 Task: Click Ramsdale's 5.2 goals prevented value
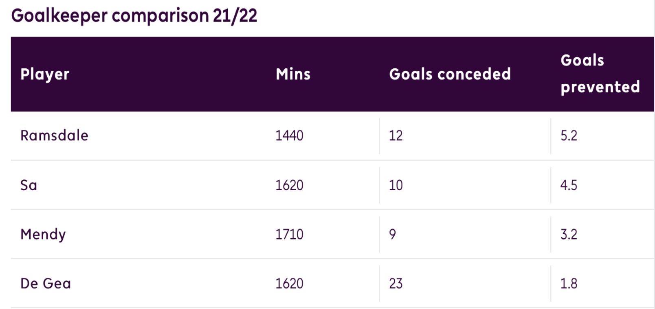click(569, 135)
